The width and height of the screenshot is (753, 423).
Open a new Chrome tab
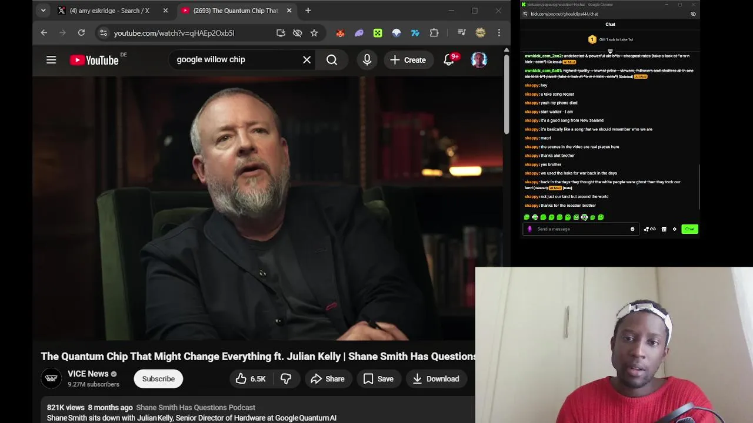click(x=308, y=11)
